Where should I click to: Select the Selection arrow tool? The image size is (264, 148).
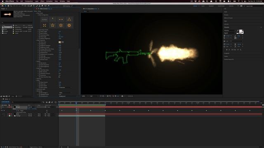pos(5,6)
